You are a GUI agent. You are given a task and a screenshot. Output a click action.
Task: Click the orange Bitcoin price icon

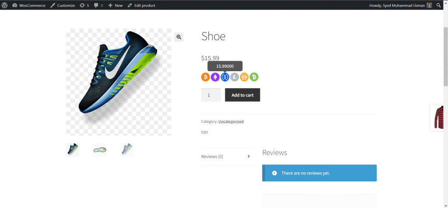click(x=206, y=77)
